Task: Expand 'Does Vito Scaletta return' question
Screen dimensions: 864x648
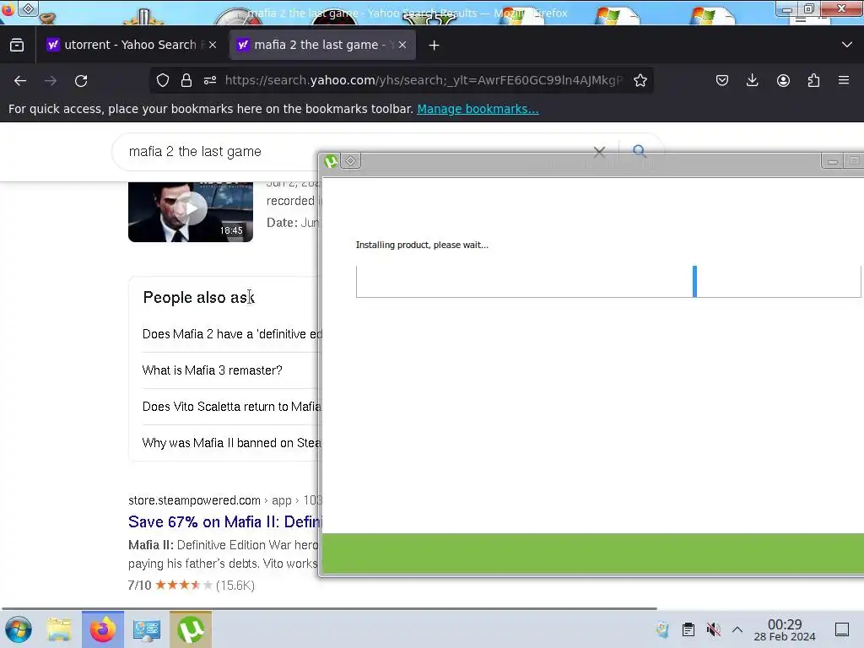Action: (231, 407)
